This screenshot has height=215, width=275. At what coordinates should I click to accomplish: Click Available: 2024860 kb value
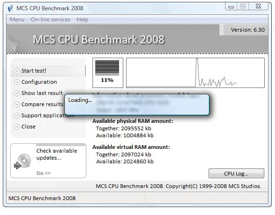(125, 161)
